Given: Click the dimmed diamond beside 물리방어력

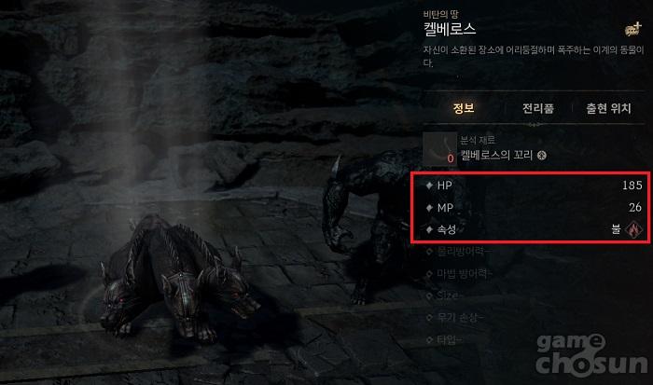Looking at the screenshot, I should tap(429, 252).
